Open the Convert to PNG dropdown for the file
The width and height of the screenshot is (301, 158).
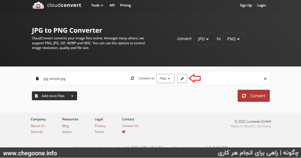165,79
